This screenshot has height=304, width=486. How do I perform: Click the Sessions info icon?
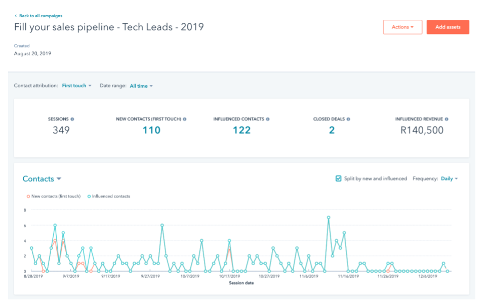72,119
